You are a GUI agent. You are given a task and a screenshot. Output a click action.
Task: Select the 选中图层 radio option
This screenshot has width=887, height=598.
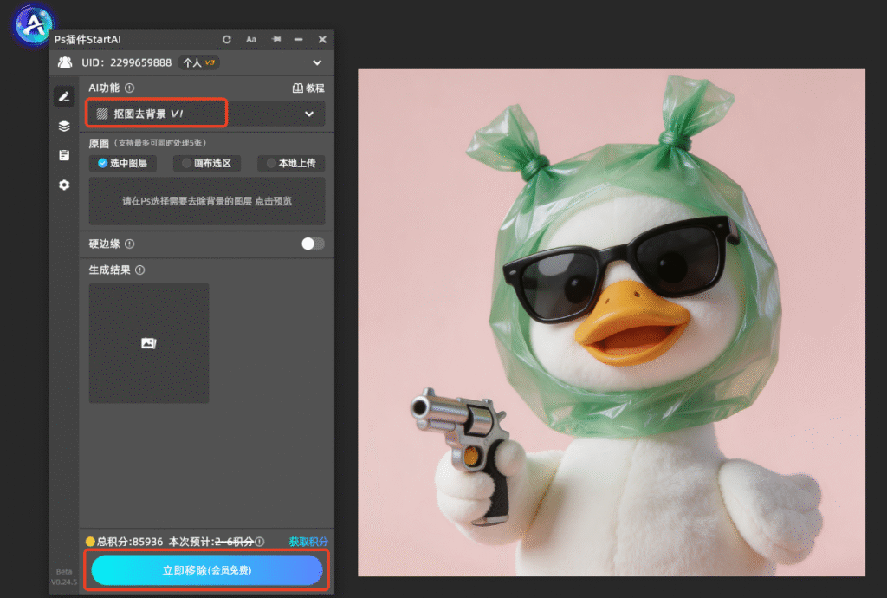[123, 163]
